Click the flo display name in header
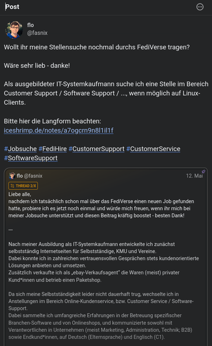The image size is (212, 346). [x=30, y=25]
